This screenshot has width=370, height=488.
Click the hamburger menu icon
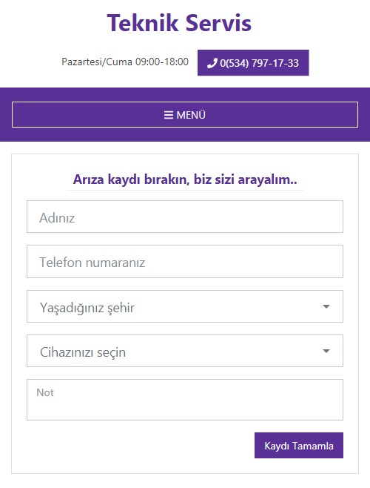tap(169, 115)
